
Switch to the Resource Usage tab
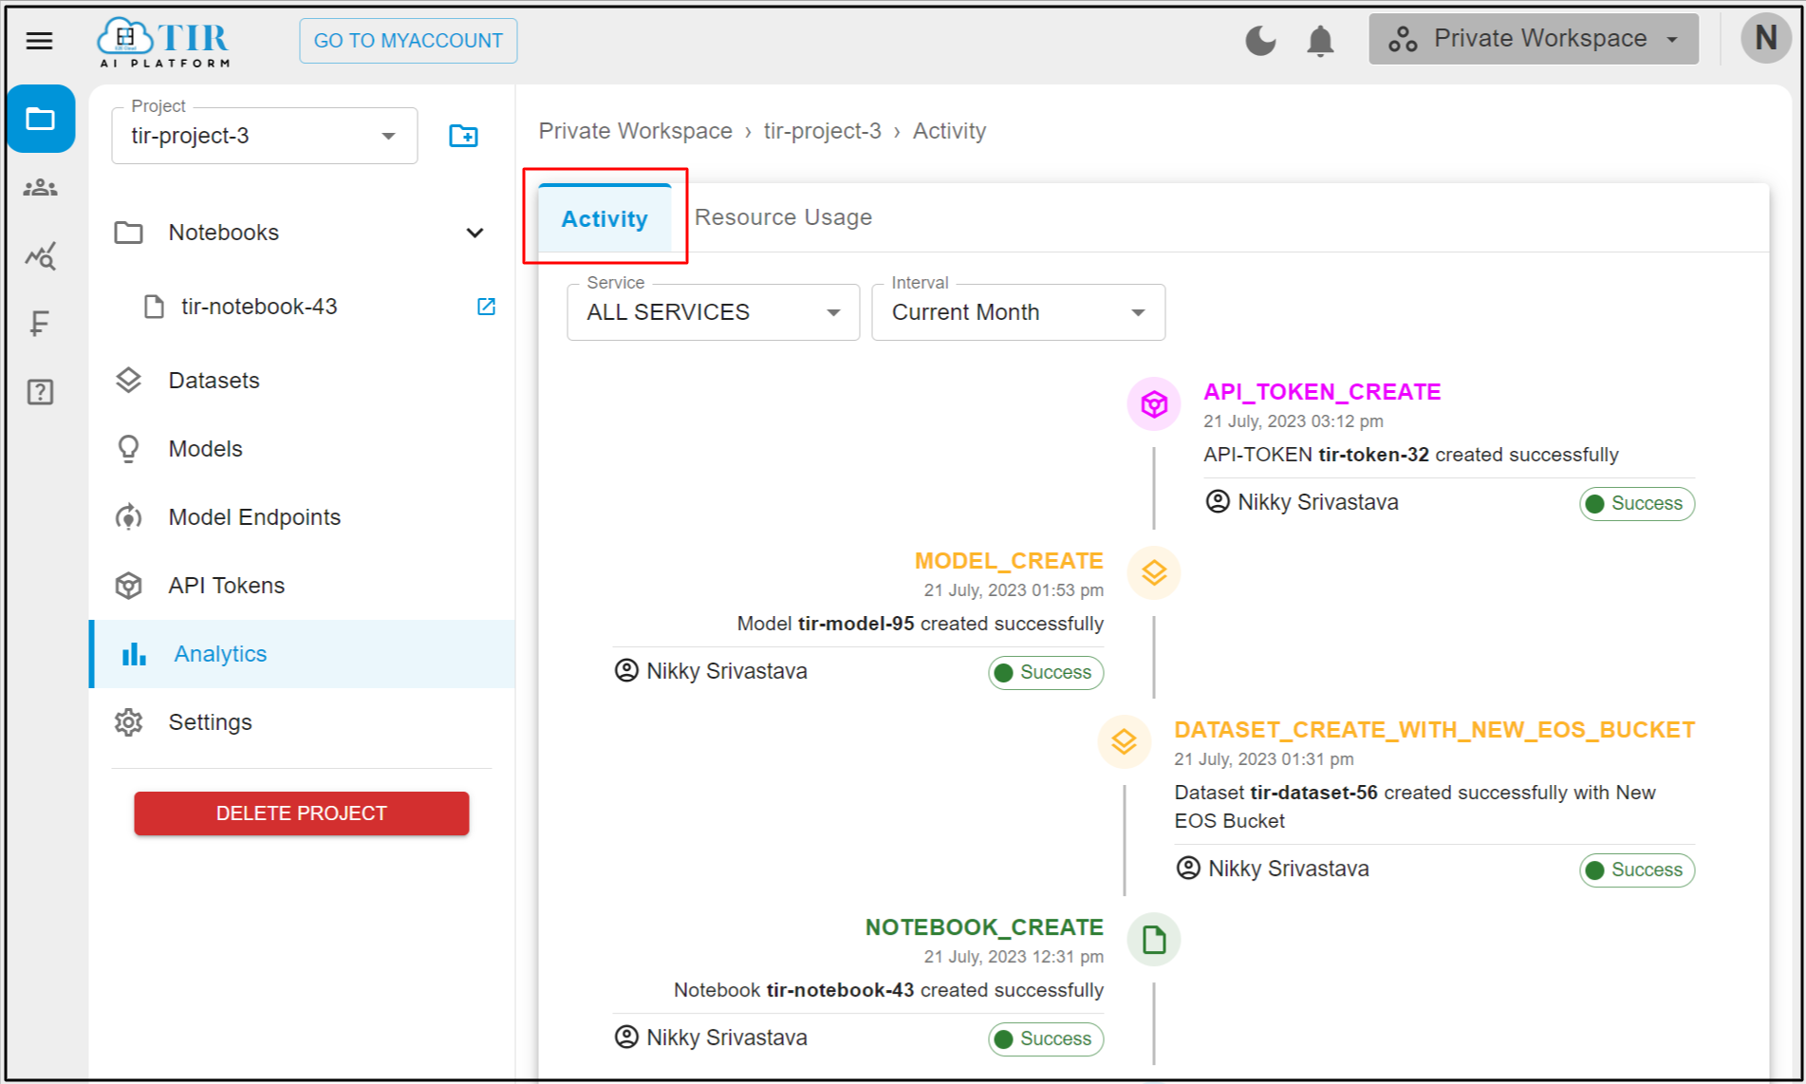[x=783, y=217]
